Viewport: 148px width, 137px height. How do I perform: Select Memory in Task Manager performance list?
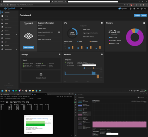84,105
